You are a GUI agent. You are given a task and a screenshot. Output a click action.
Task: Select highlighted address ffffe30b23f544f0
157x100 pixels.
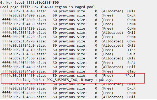(x=18, y=75)
